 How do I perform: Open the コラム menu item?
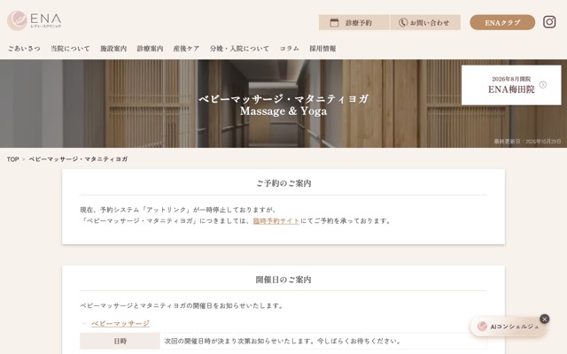tap(290, 49)
